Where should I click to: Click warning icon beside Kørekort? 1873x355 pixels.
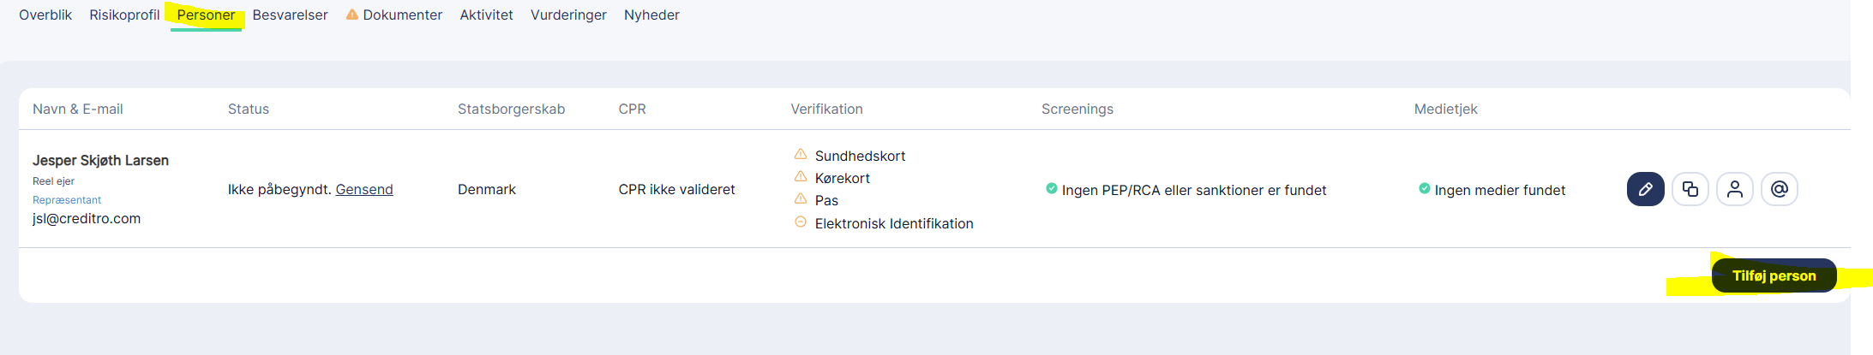tap(801, 176)
